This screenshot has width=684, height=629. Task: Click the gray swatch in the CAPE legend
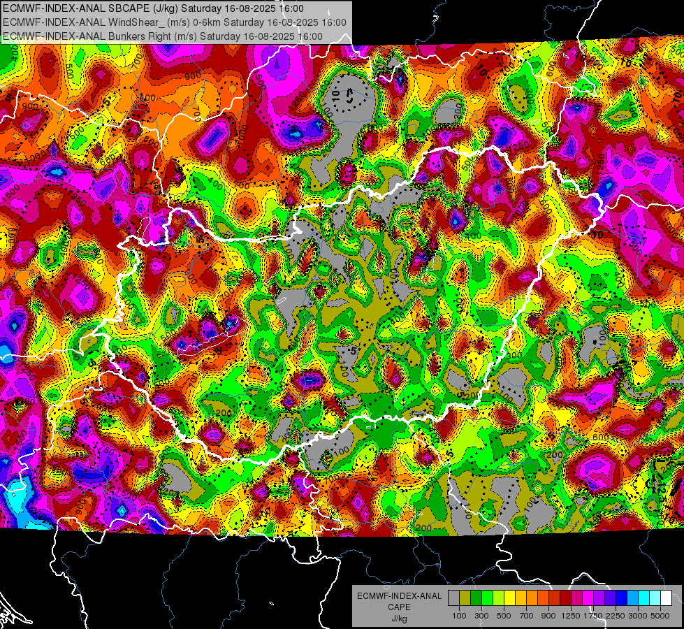453,598
